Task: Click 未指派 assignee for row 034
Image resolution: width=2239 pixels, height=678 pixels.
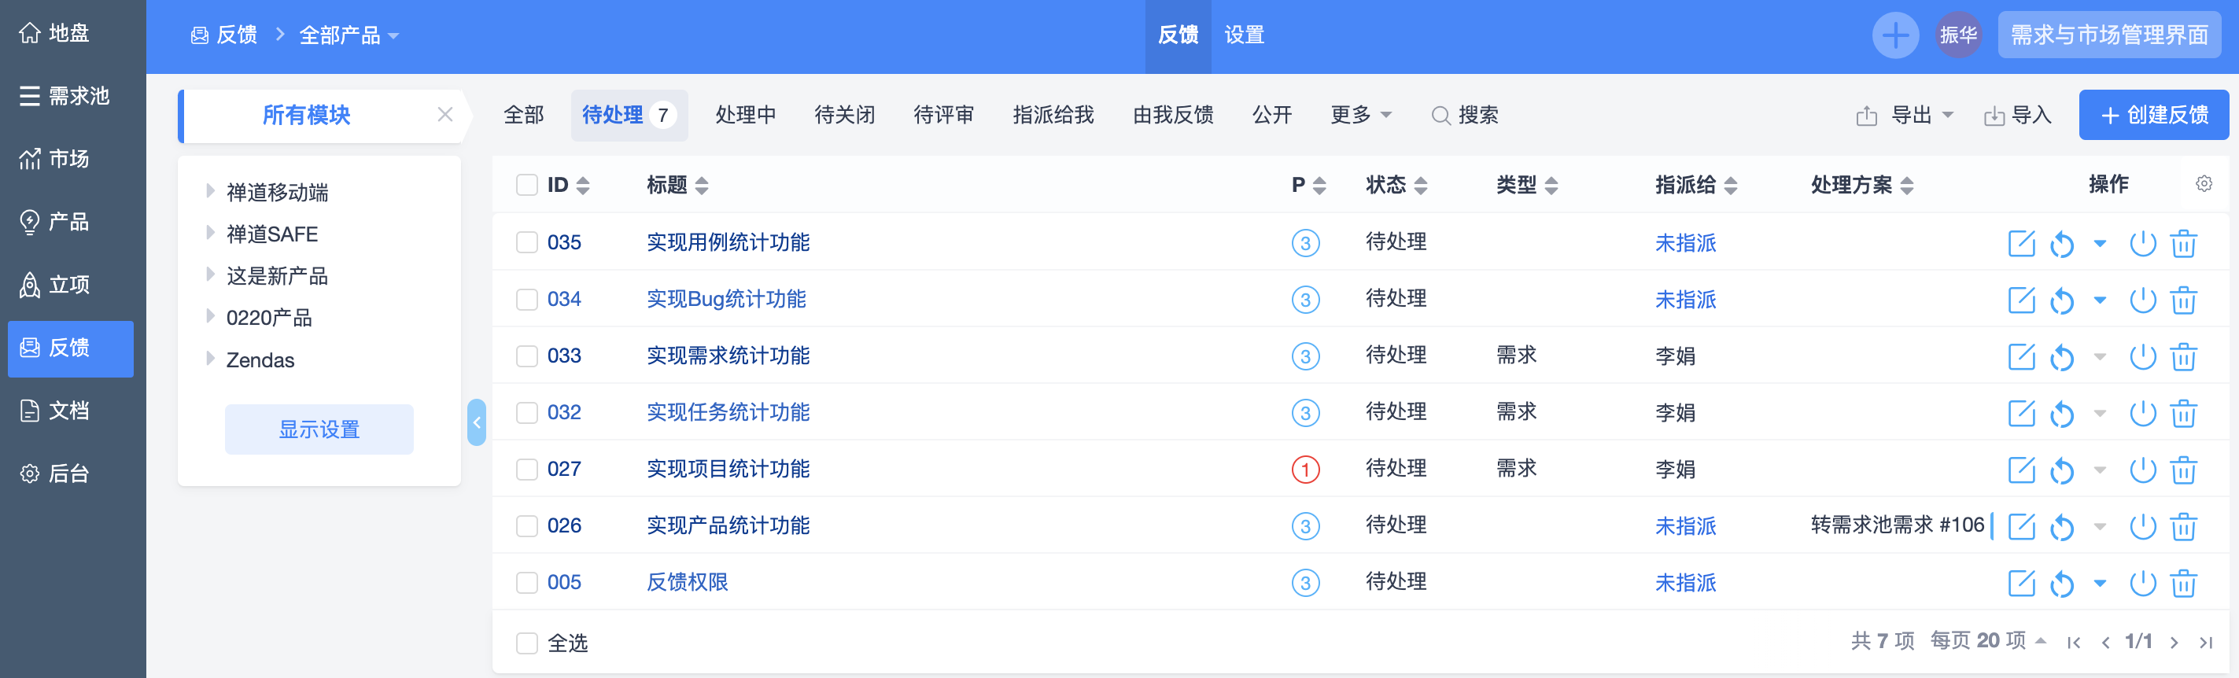Action: (x=1685, y=300)
